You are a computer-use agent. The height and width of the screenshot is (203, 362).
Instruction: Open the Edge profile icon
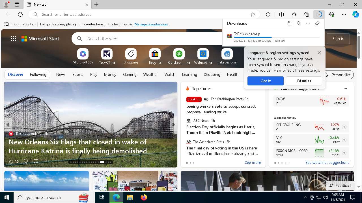coord(6,5)
